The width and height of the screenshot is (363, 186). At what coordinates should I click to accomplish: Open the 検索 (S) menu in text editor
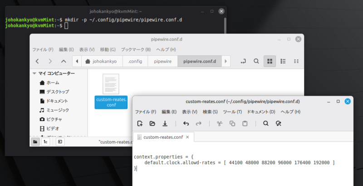(x=211, y=112)
